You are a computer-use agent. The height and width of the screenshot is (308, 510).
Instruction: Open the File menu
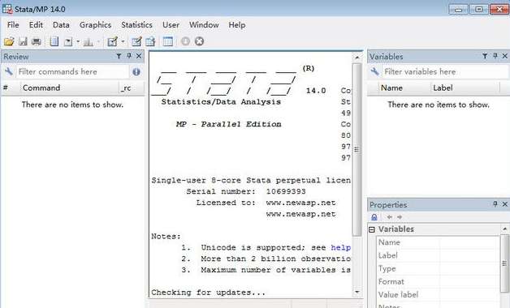pos(13,25)
